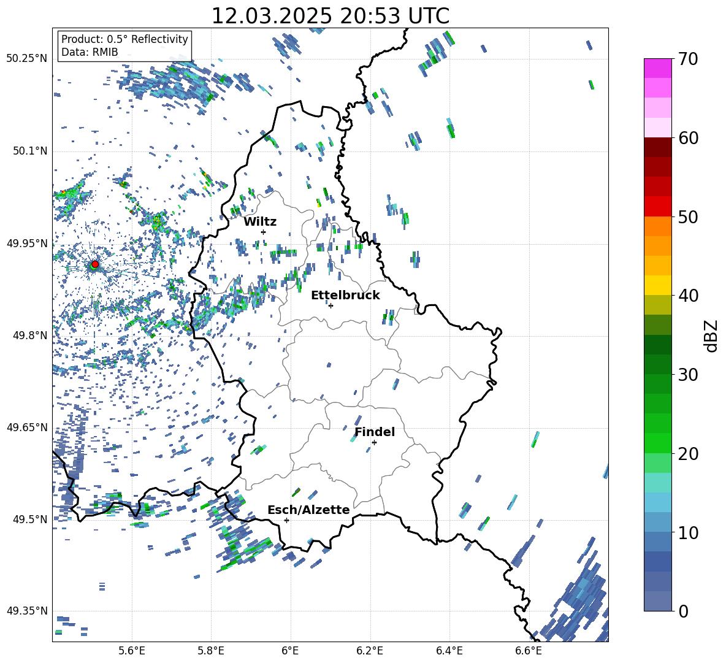Click the 10 tick on colorbar
This screenshot has height=663, width=726.
(688, 532)
